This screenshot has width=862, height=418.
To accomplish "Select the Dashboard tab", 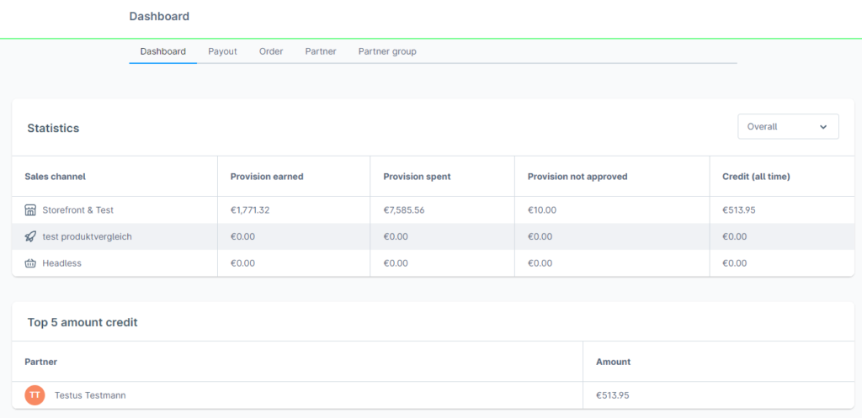I will click(162, 51).
